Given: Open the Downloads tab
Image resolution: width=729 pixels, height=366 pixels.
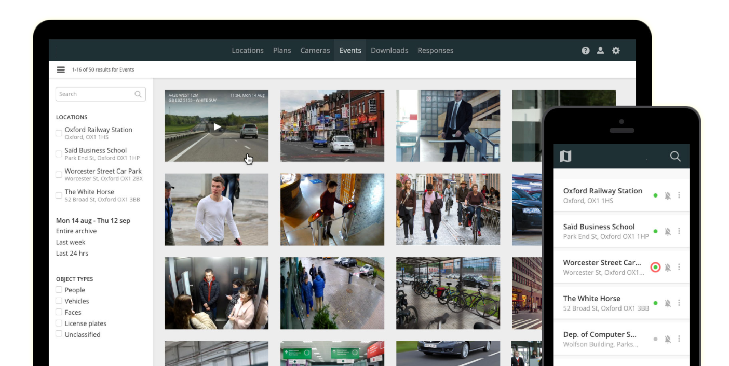Looking at the screenshot, I should pos(389,50).
